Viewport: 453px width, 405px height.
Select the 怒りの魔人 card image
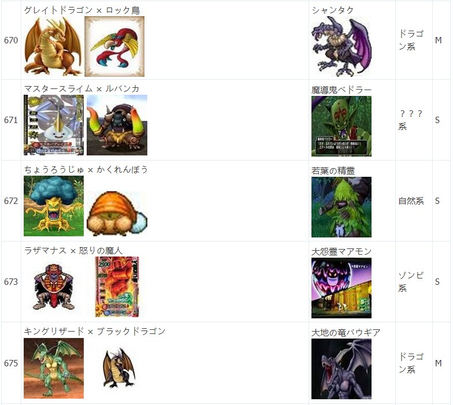click(x=117, y=287)
